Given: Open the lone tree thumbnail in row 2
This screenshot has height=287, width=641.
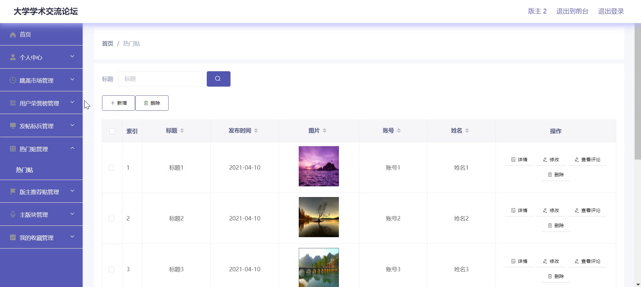Looking at the screenshot, I should pos(319,217).
